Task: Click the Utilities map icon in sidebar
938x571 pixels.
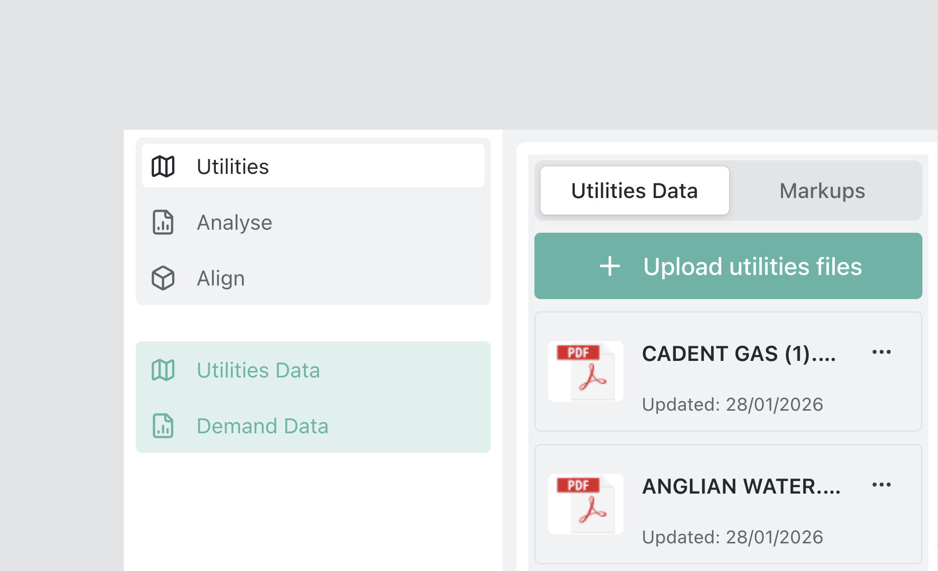Action: tap(163, 166)
